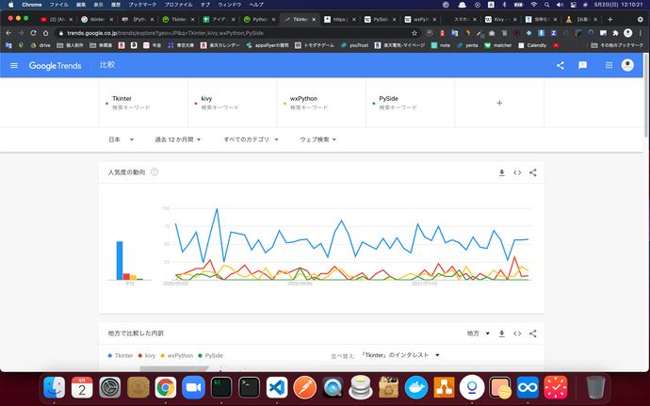Open the その他のブックマーク folder
Image resolution: width=650 pixels, height=406 pixels.
[617, 45]
